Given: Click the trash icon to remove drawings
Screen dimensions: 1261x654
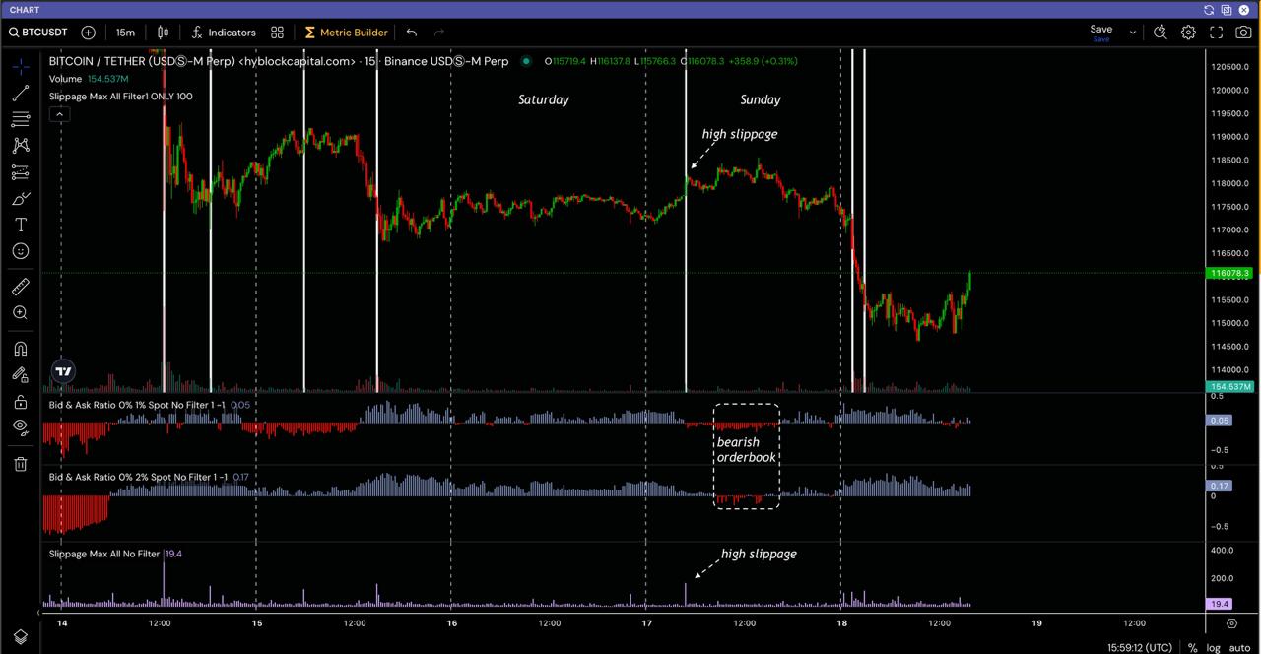Looking at the screenshot, I should pyautogui.click(x=20, y=464).
